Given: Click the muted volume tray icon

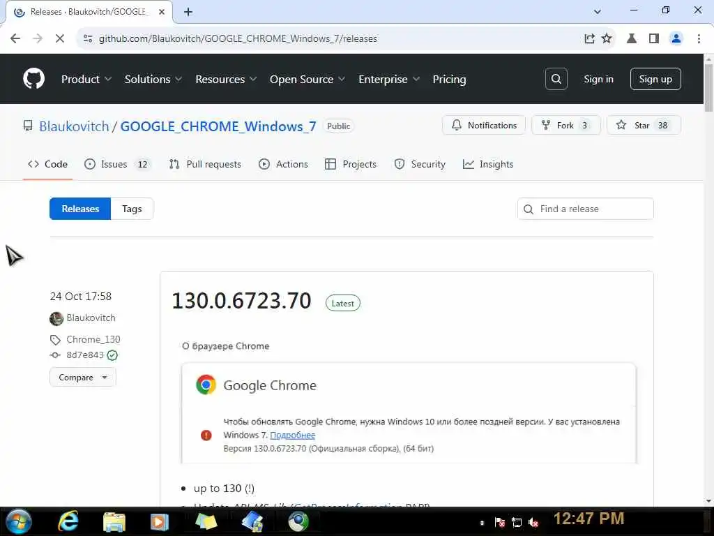Looking at the screenshot, I should coord(533,522).
